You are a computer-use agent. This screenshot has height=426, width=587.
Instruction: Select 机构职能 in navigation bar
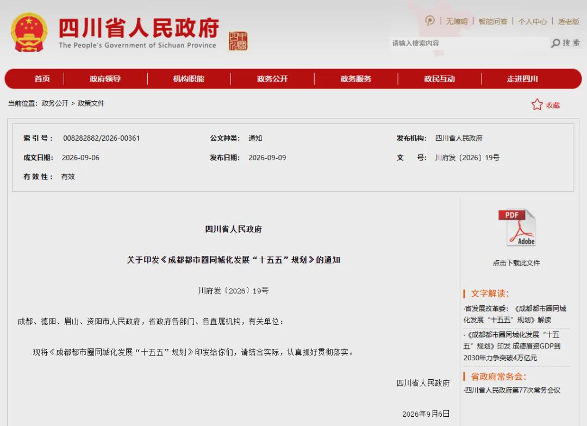(x=189, y=79)
